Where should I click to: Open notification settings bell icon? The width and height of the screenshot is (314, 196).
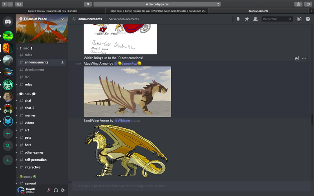238,19
